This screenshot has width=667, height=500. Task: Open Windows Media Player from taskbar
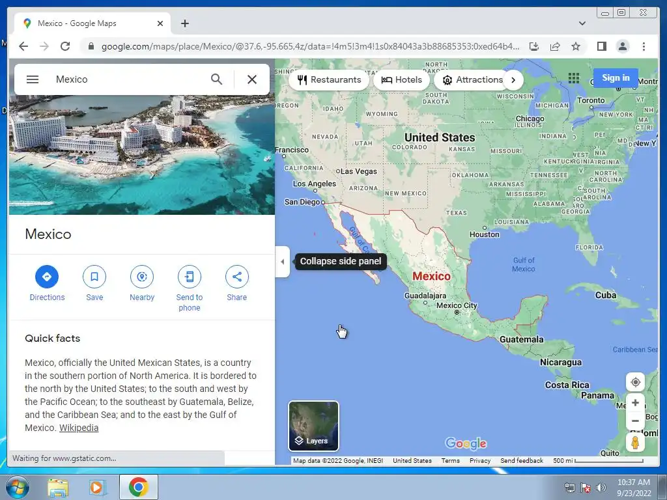pyautogui.click(x=98, y=487)
